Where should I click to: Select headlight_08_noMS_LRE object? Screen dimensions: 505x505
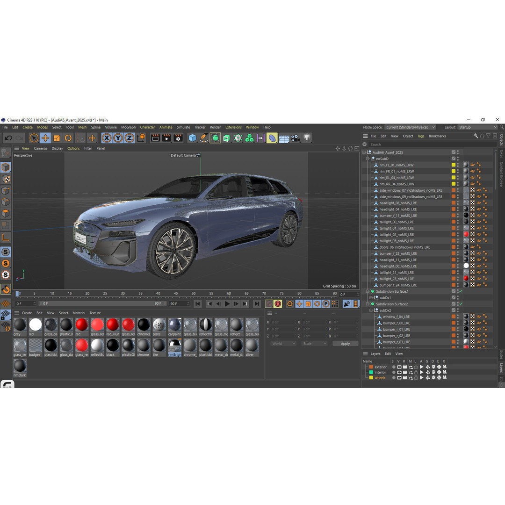[x=398, y=203]
